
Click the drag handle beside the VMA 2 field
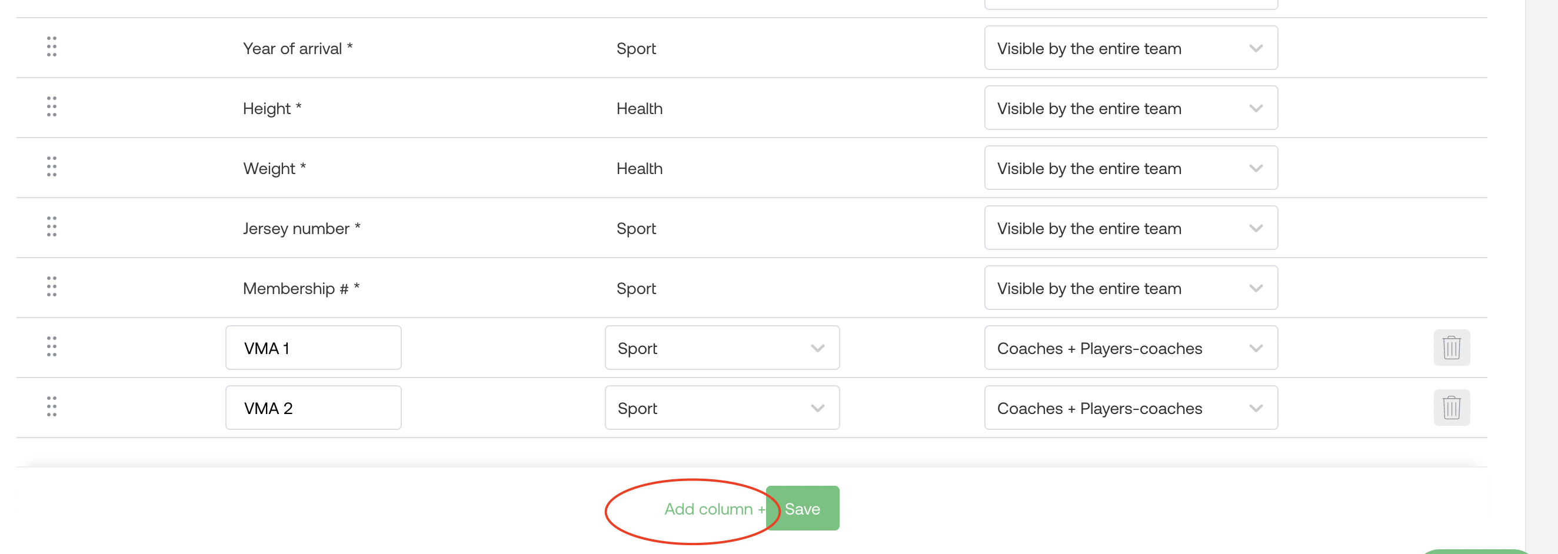[51, 406]
